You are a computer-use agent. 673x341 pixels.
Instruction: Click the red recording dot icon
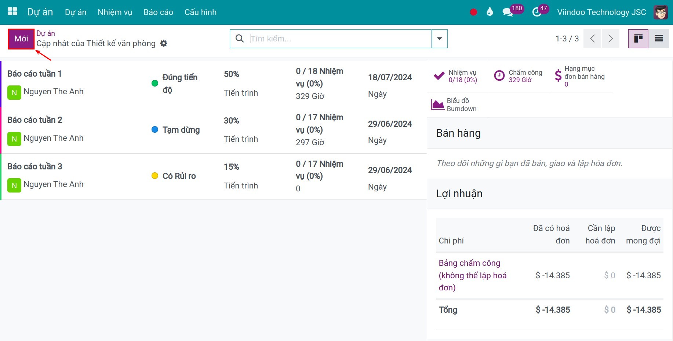pos(473,12)
